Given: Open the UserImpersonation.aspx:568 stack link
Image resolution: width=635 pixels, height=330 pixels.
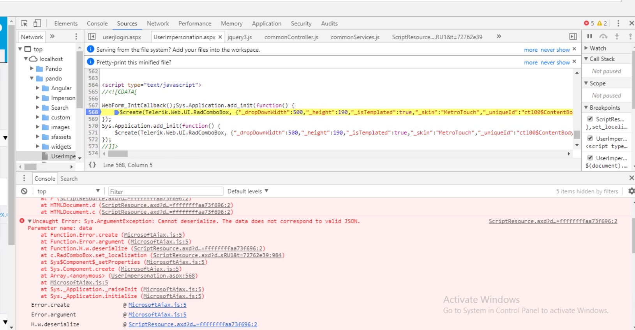Looking at the screenshot, I should coord(153,276).
